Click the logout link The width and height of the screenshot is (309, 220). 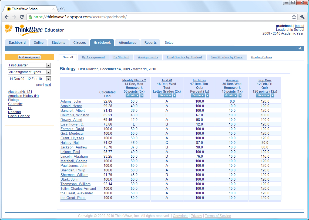tap(300, 26)
